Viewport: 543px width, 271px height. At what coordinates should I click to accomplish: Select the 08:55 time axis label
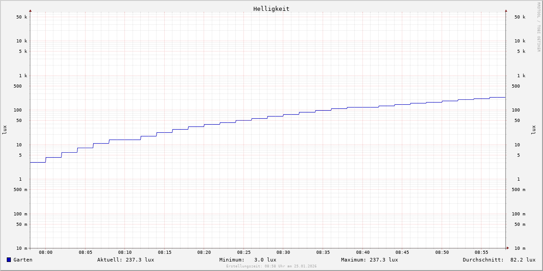[x=481, y=252]
